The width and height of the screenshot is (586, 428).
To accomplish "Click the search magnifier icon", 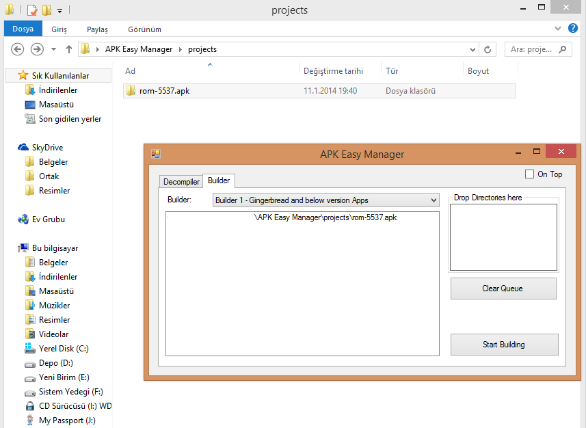I will 563,49.
